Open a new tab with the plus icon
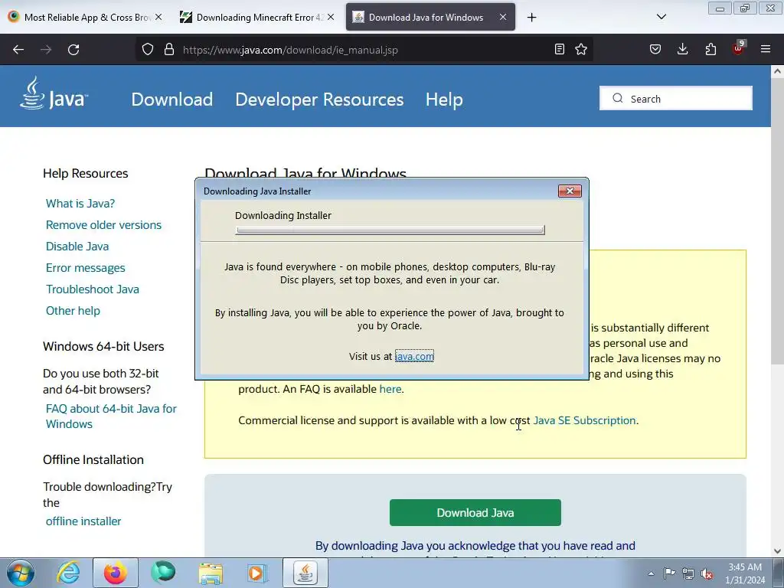This screenshot has height=588, width=784. (531, 18)
